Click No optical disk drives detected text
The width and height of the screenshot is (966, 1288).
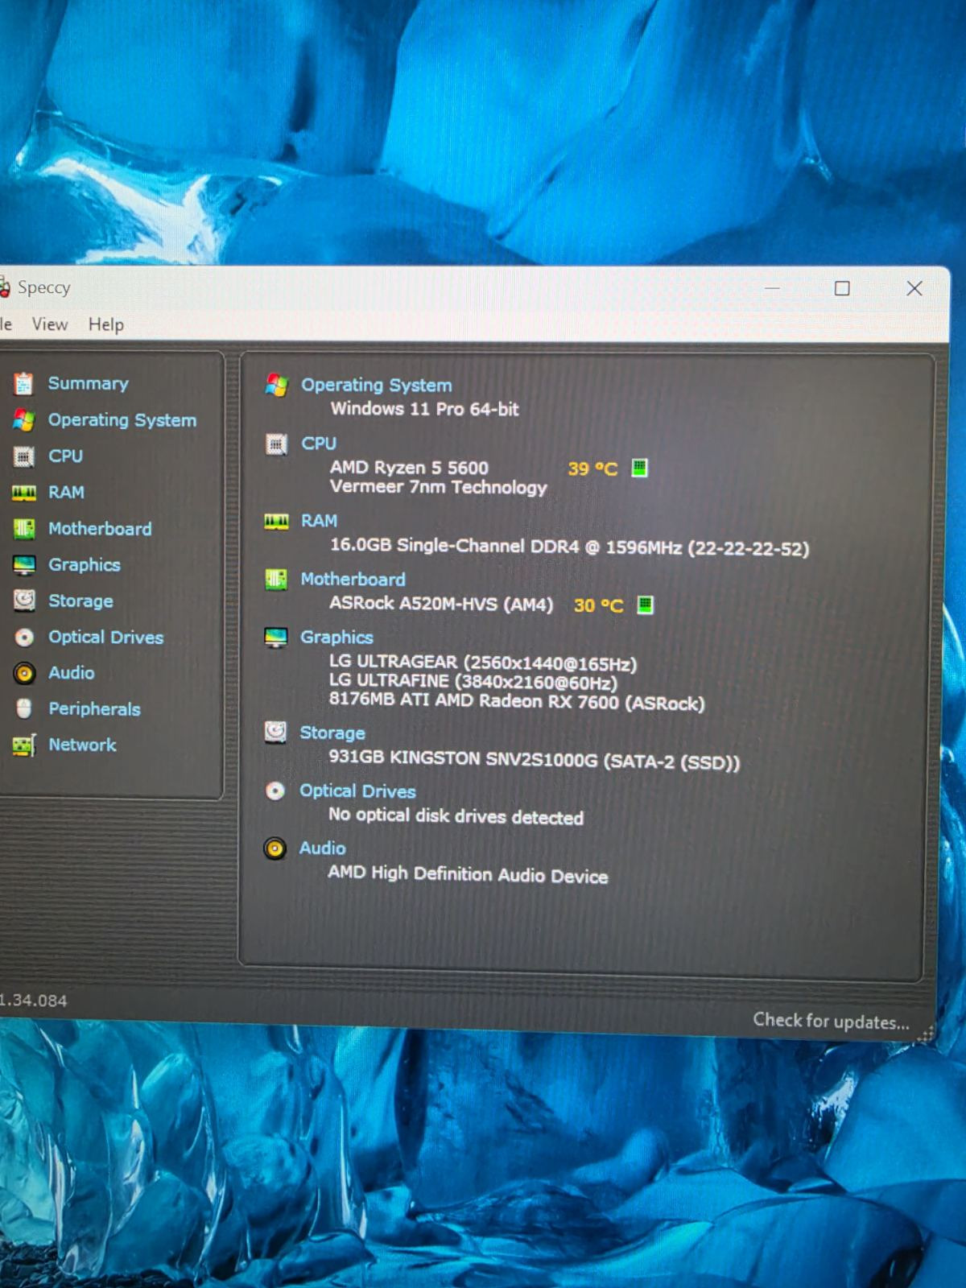456,816
